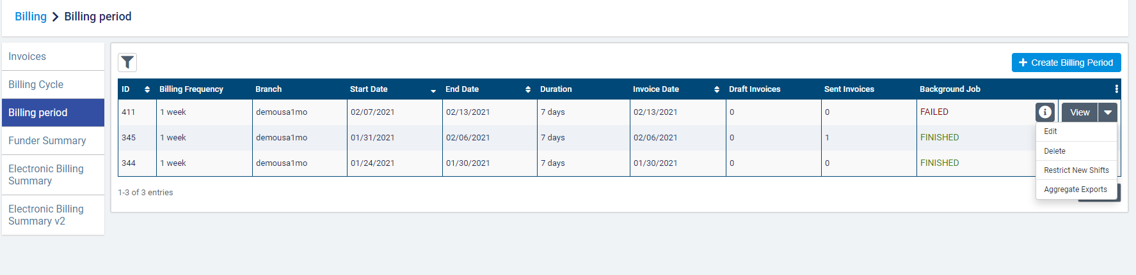Switch to Billing Cycle sidebar tab
The width and height of the screenshot is (1136, 275).
36,85
